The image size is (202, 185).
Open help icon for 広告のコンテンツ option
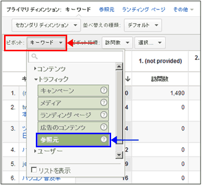pyautogui.click(x=104, y=127)
